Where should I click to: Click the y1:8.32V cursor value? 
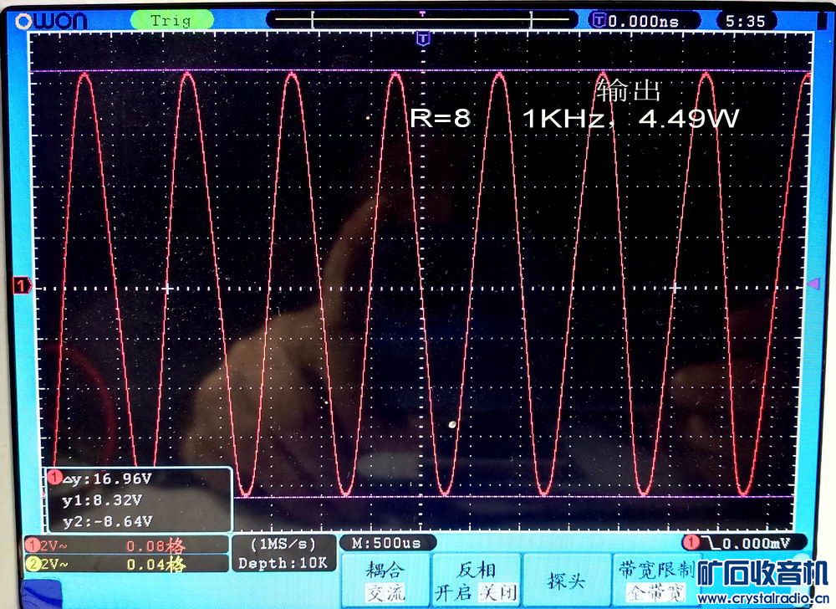[102, 500]
